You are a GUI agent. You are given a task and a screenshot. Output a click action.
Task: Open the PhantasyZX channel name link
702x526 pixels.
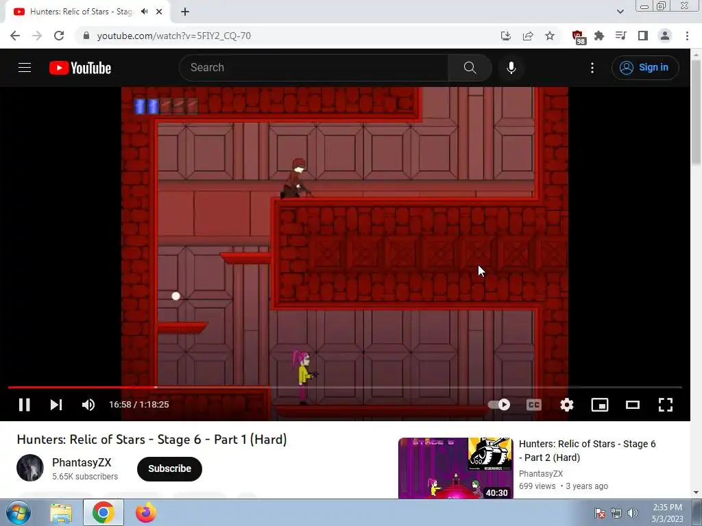[82, 462]
